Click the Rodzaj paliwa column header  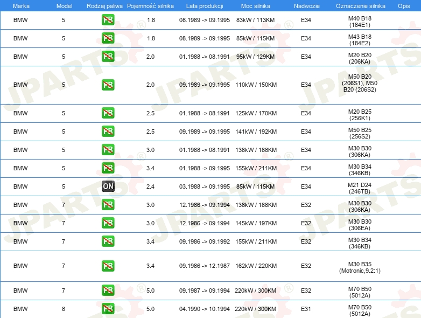pos(104,6)
